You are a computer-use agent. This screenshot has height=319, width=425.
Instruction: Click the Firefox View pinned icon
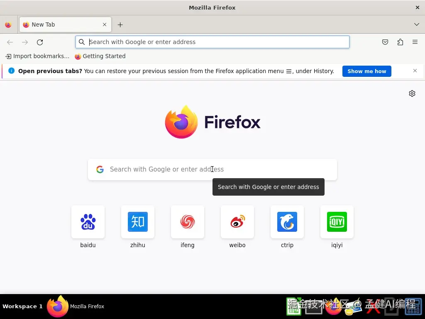8,25
